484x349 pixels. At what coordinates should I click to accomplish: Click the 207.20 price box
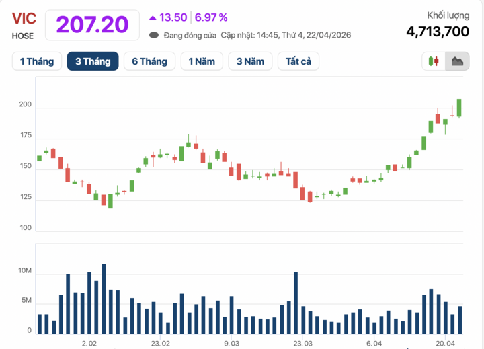click(92, 24)
